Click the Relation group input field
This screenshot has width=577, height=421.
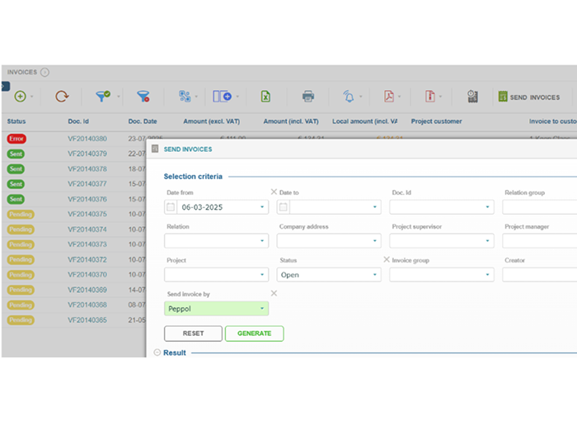point(539,207)
